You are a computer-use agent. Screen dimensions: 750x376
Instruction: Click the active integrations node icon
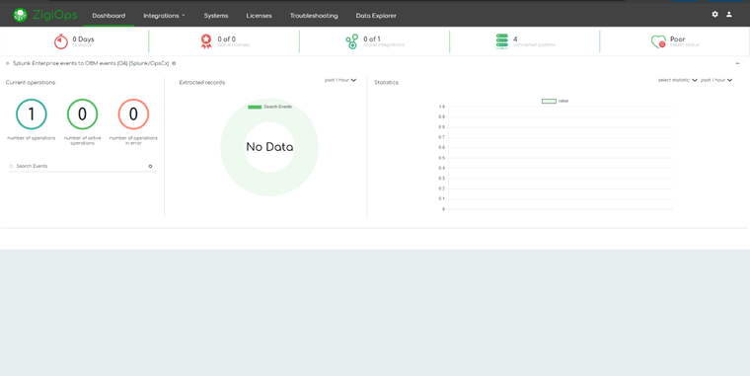[x=352, y=41]
